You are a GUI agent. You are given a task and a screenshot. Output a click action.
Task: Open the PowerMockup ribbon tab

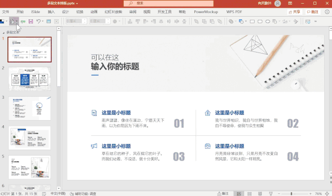206,12
